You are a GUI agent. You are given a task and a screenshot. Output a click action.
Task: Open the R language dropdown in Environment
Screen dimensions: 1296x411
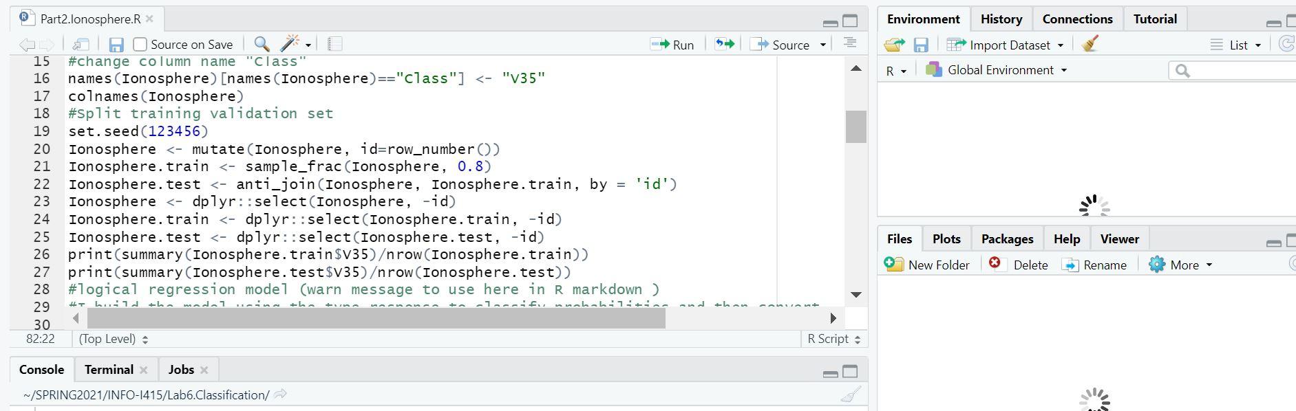click(897, 71)
